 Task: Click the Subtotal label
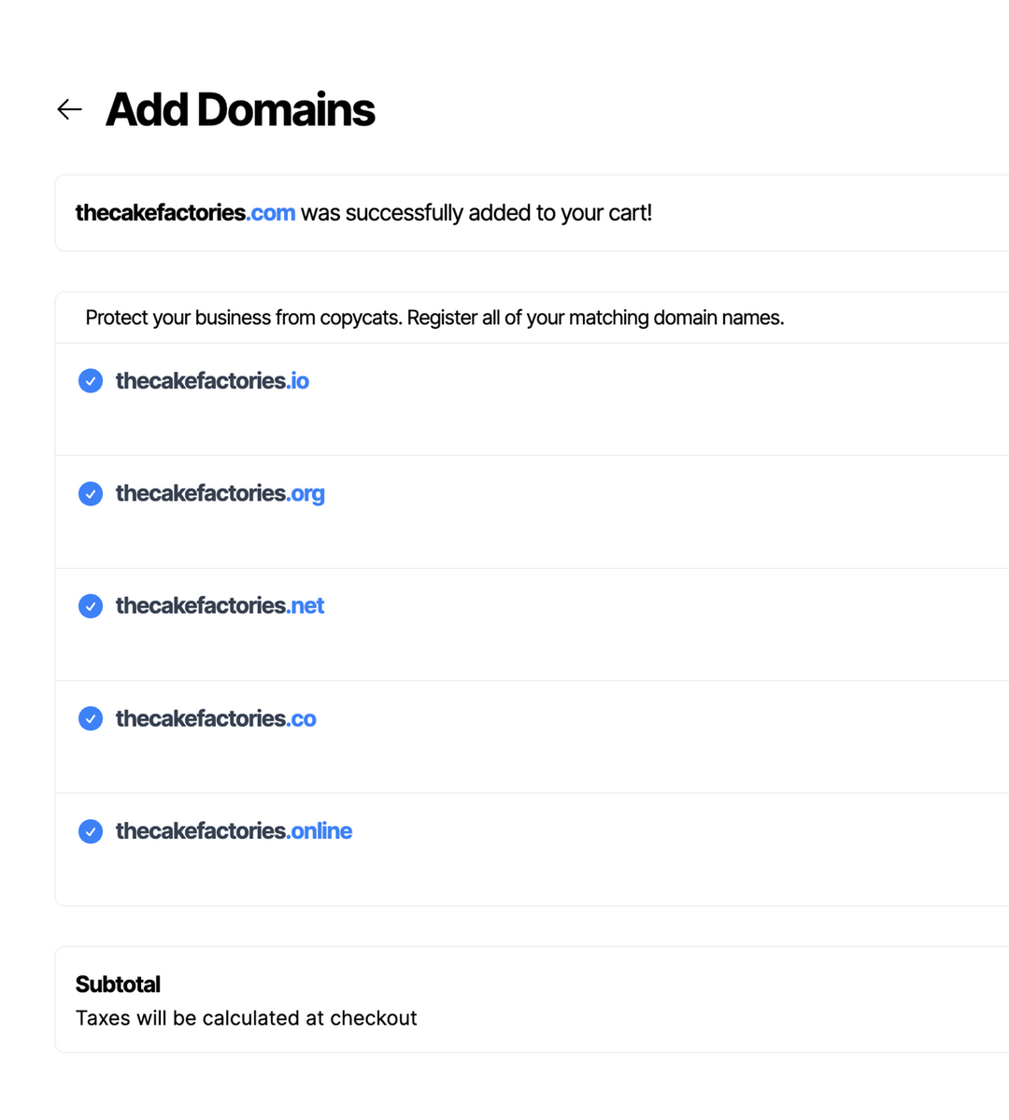click(x=118, y=985)
